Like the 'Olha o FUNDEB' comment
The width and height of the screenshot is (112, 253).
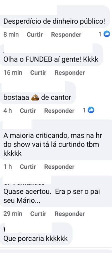point(38,73)
